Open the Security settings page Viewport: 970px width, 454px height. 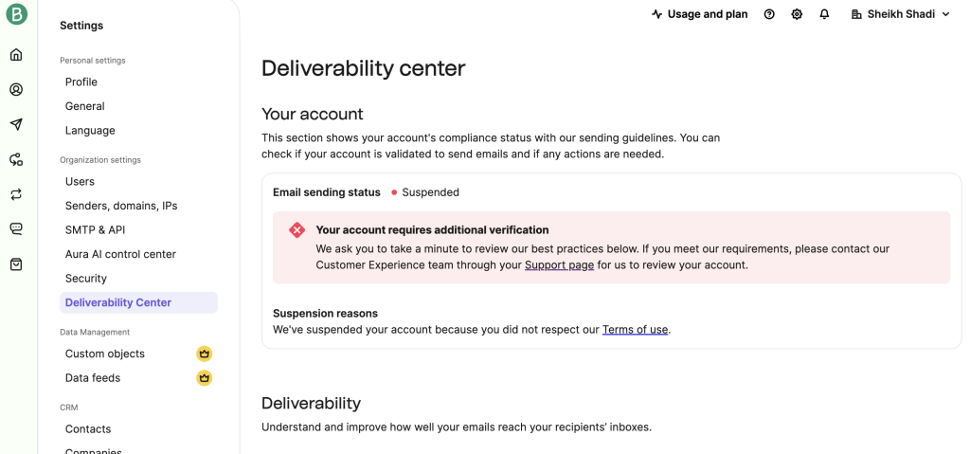[86, 279]
